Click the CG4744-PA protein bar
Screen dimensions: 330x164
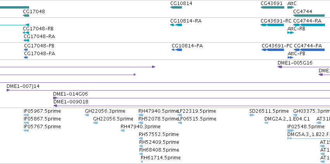[309, 50]
